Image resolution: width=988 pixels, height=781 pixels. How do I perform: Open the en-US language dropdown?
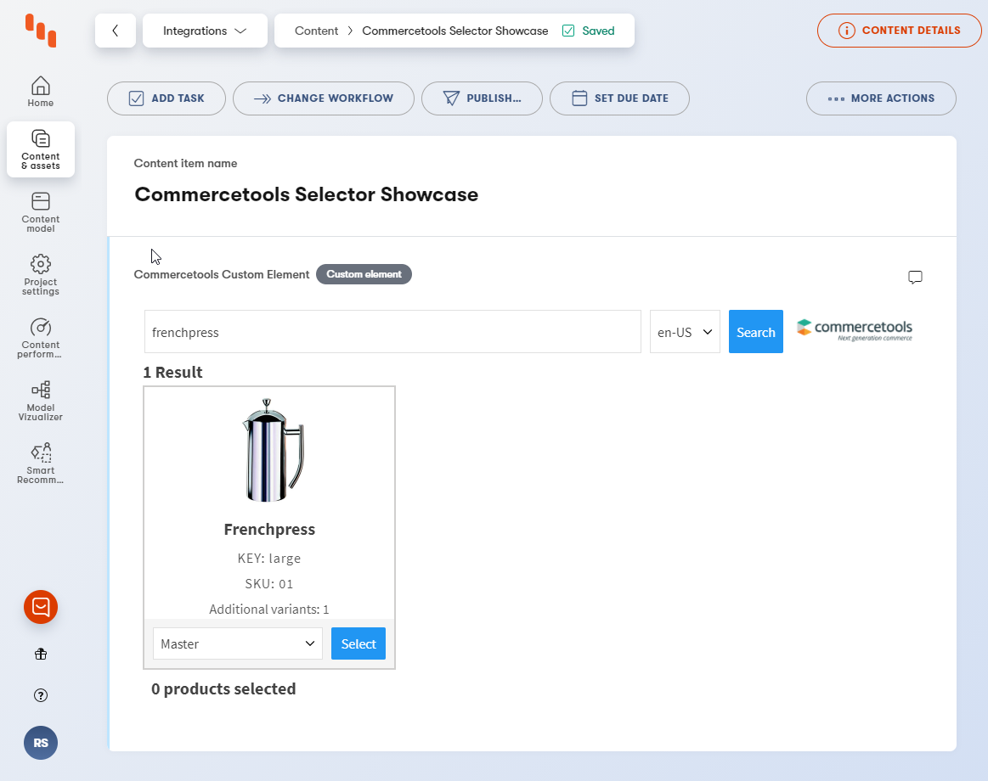(685, 331)
